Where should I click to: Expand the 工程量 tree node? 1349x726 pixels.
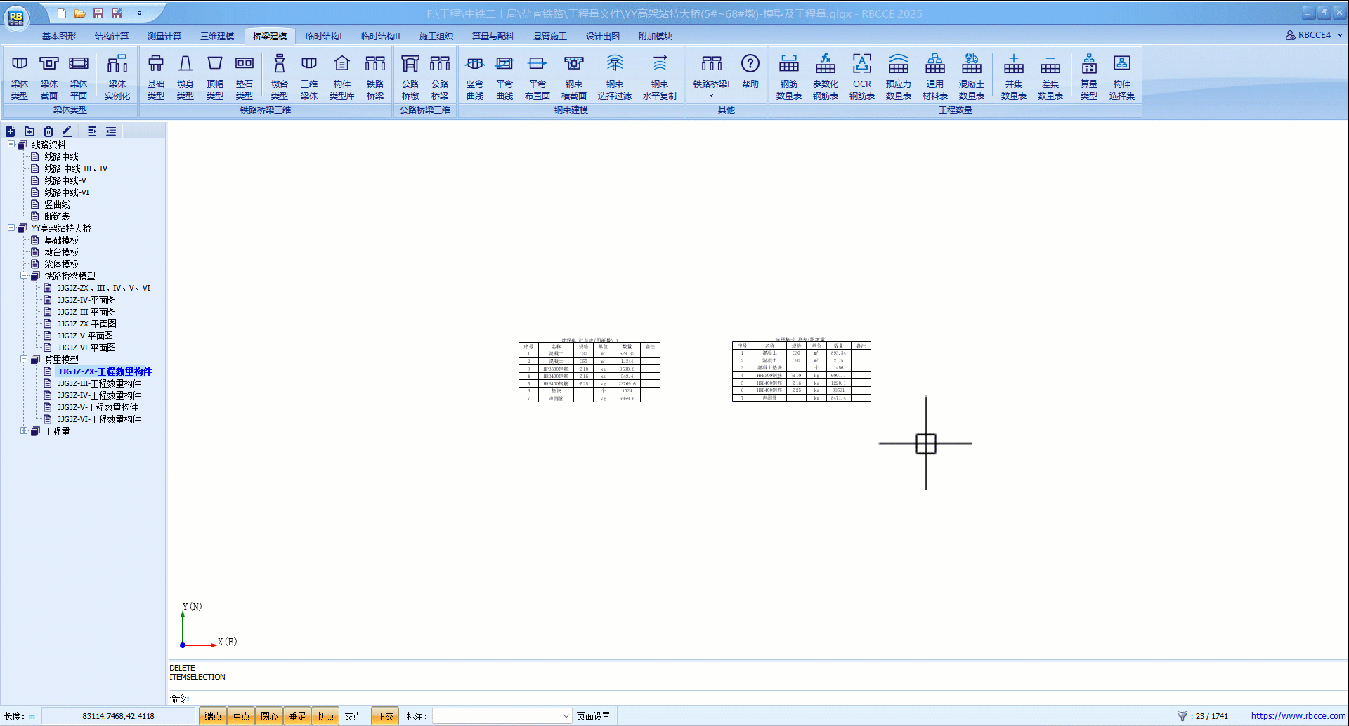click(24, 431)
